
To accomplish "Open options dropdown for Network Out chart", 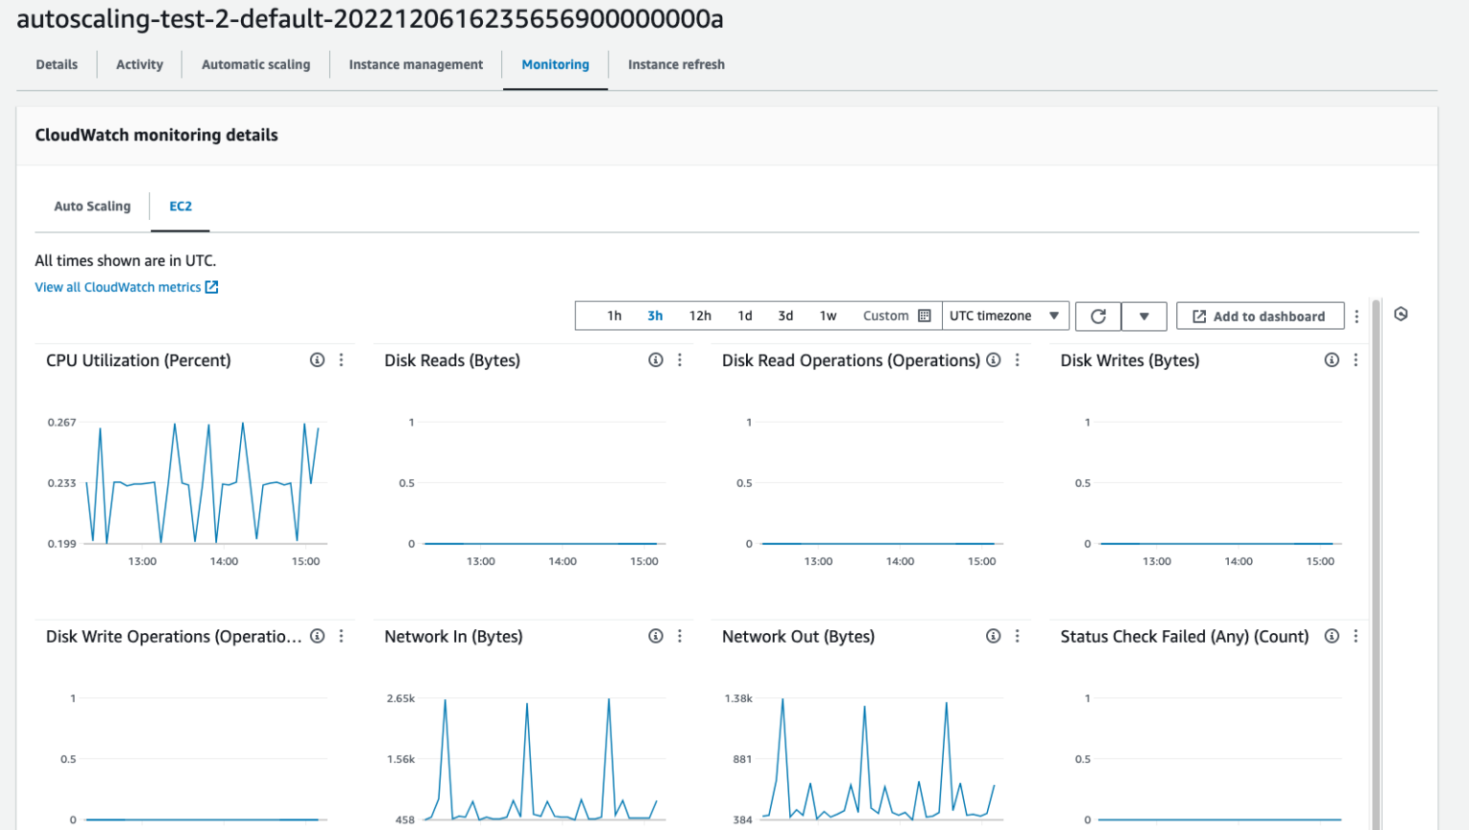I will [x=1018, y=636].
